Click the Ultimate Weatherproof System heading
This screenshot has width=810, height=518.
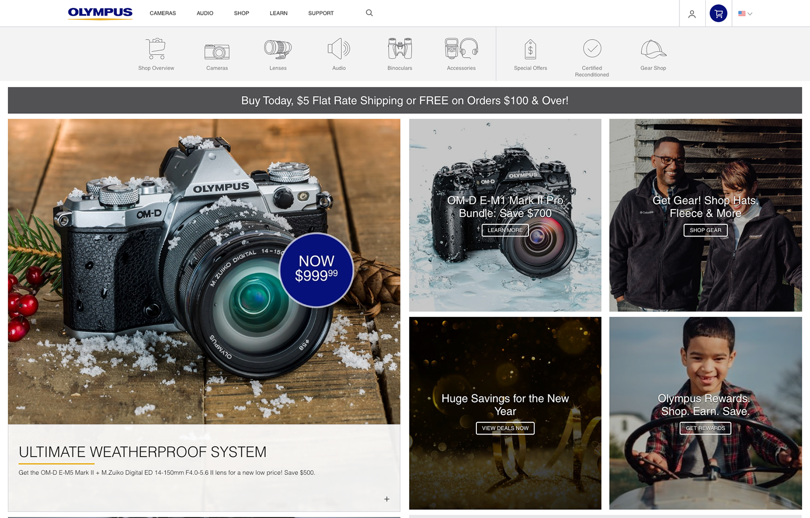tap(143, 452)
